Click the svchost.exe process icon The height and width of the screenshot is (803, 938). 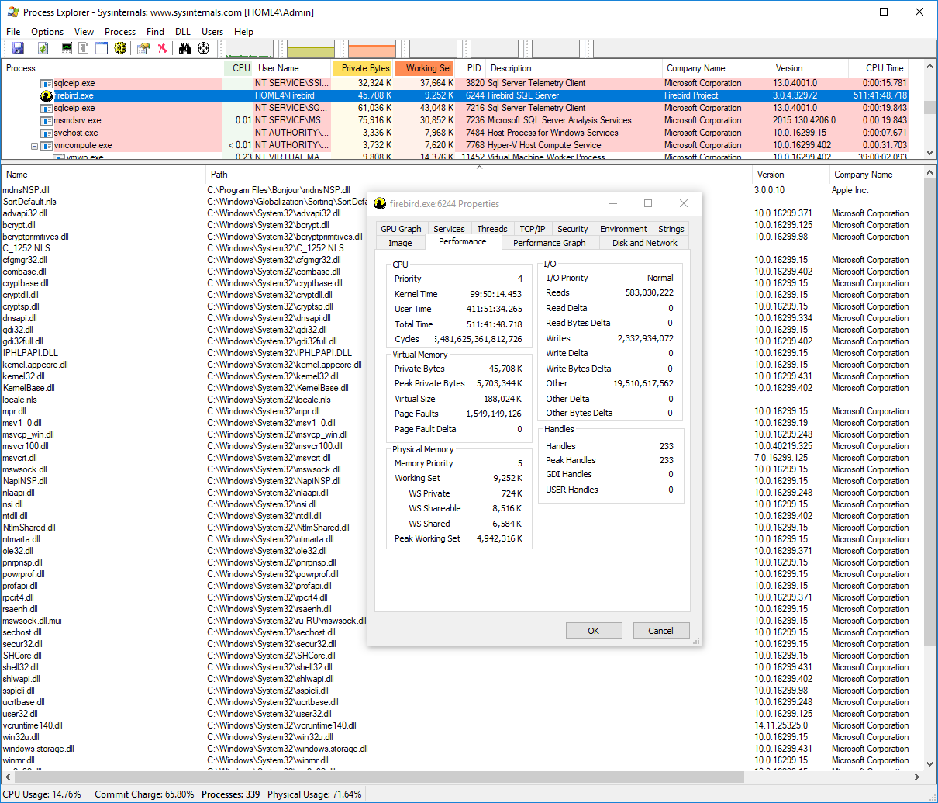click(x=47, y=133)
